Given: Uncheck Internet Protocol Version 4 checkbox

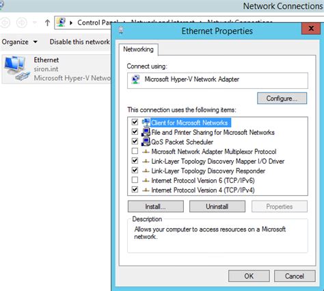Looking at the screenshot, I should [x=135, y=190].
